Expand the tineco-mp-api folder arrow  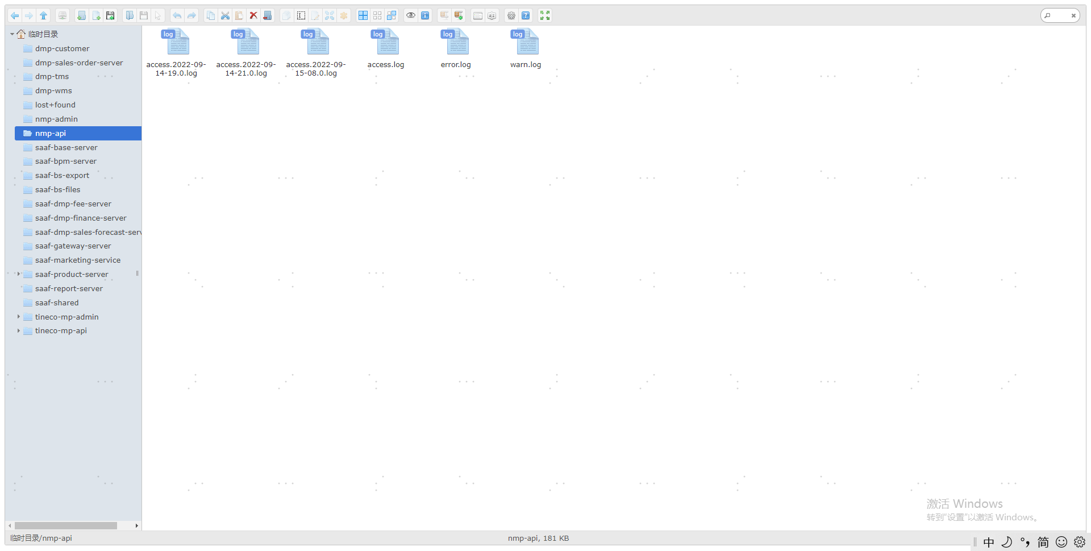click(x=19, y=330)
